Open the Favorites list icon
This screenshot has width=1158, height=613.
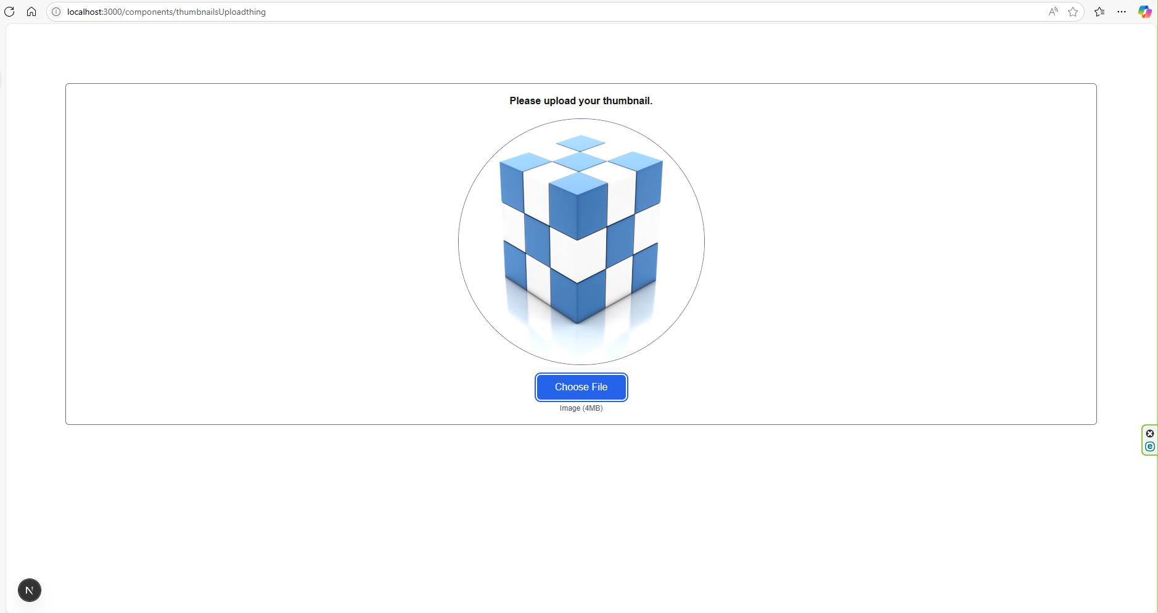1099,12
